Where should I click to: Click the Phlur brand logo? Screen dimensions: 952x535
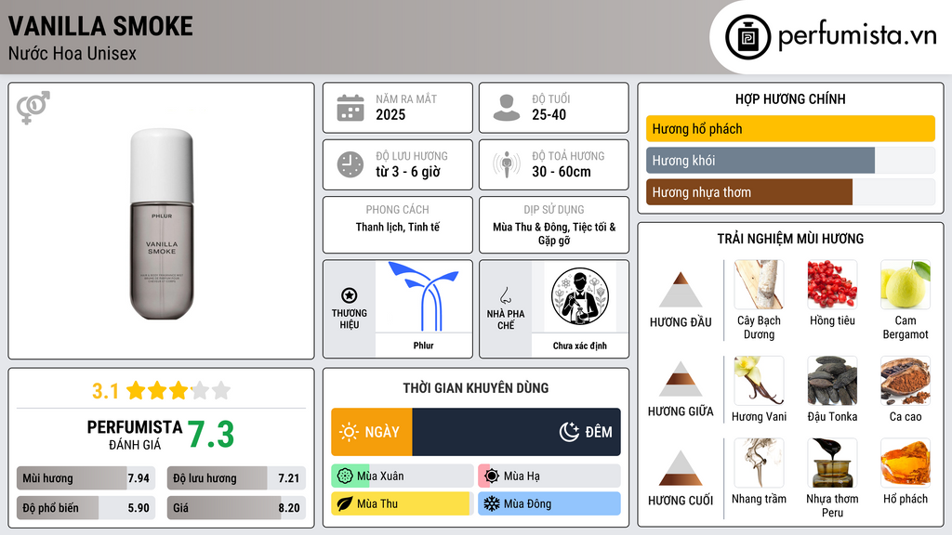pos(424,296)
